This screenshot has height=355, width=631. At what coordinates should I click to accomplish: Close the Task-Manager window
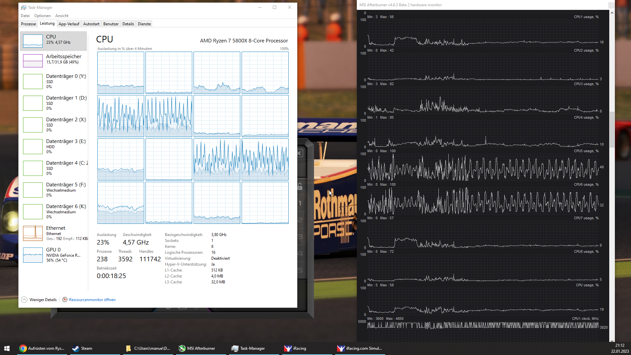pyautogui.click(x=290, y=8)
